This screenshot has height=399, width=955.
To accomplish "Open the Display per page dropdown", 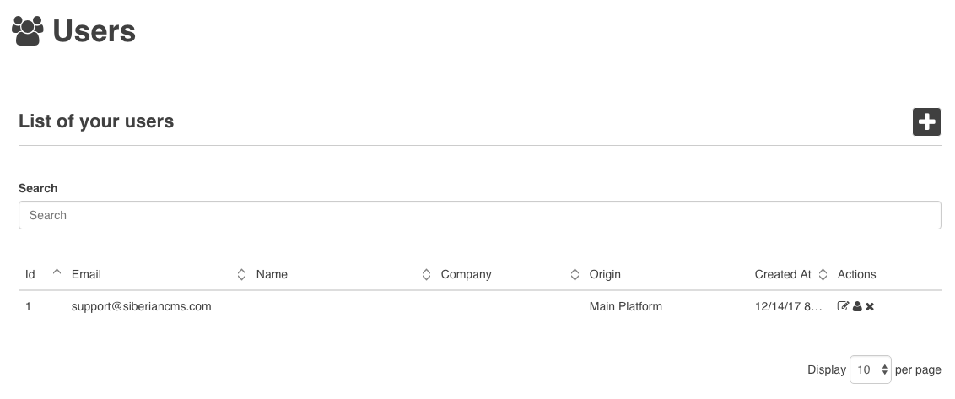I will pyautogui.click(x=870, y=369).
